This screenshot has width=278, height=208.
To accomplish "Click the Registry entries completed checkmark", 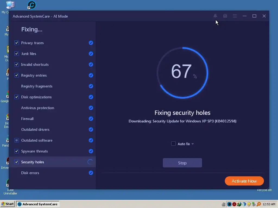I will [91, 75].
